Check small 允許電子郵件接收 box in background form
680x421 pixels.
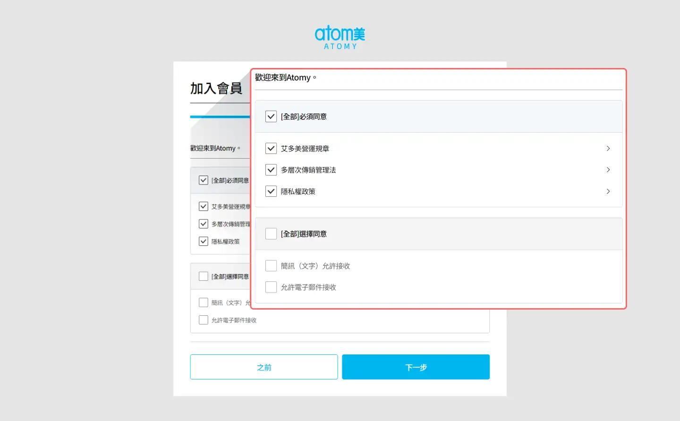point(204,320)
